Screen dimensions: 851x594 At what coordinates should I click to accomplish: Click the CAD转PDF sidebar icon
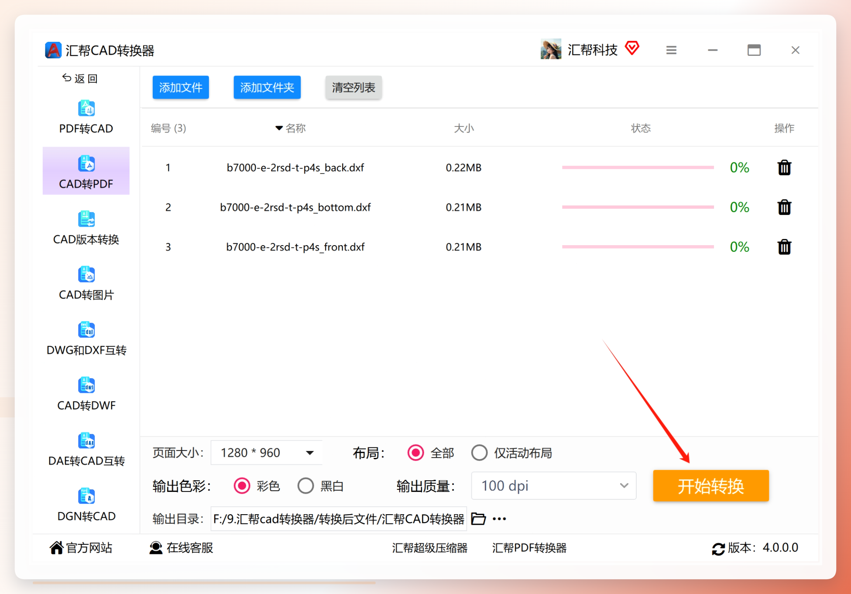86,164
